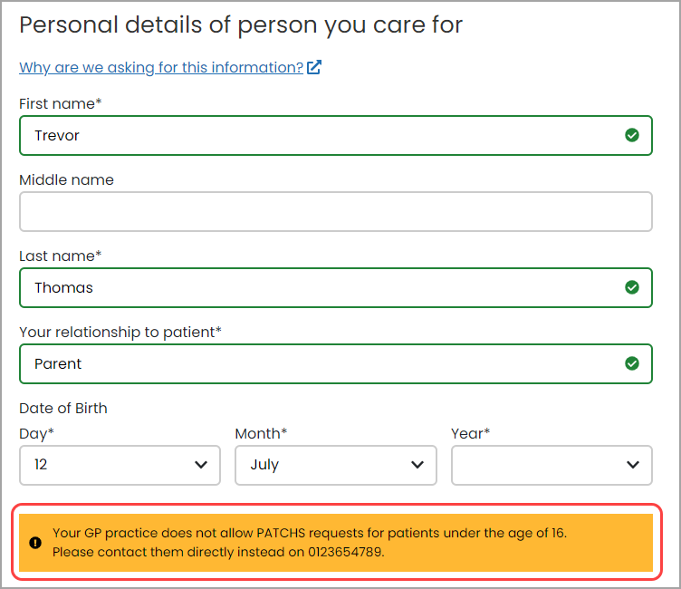Click the external link icon beside info link

tap(314, 67)
